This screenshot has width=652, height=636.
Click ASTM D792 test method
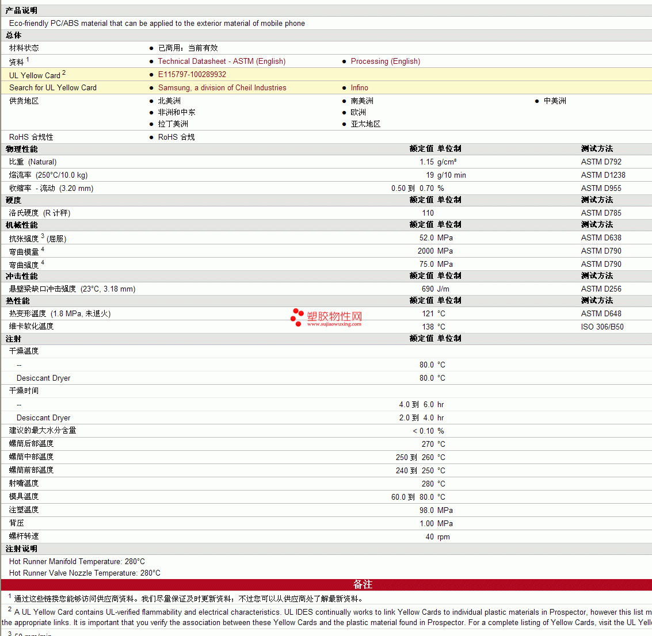point(601,162)
